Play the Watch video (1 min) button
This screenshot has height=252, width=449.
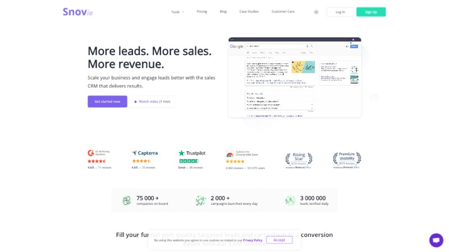click(x=152, y=101)
